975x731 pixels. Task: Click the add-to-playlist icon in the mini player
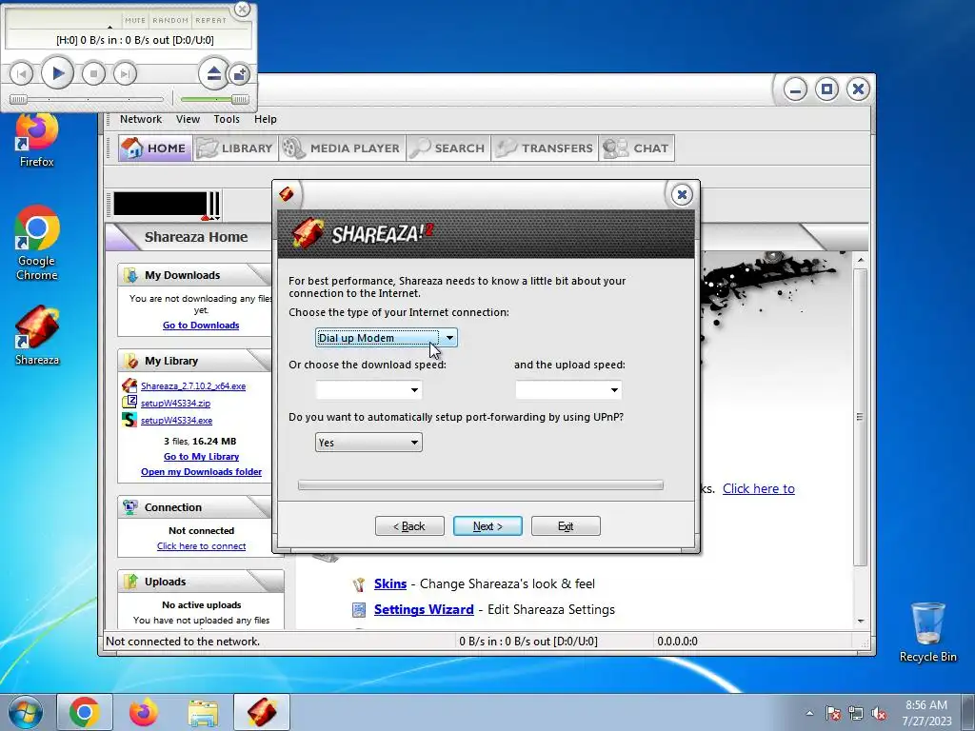(x=239, y=74)
